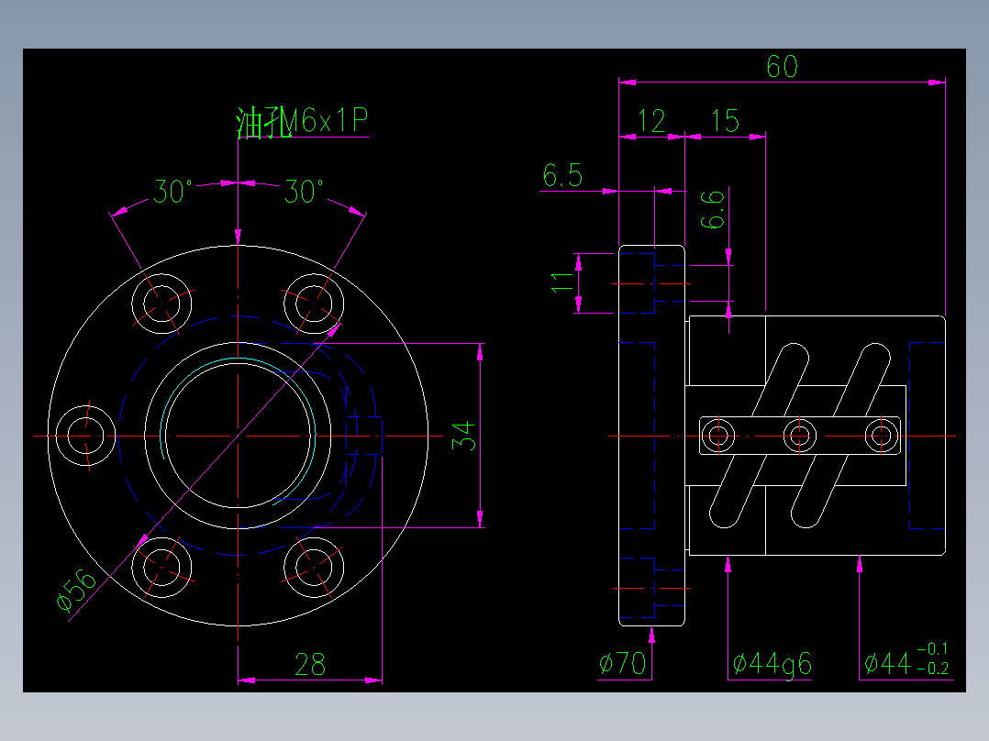The image size is (989, 741).
Task: Click the middle screw on return plate
Action: 799,435
